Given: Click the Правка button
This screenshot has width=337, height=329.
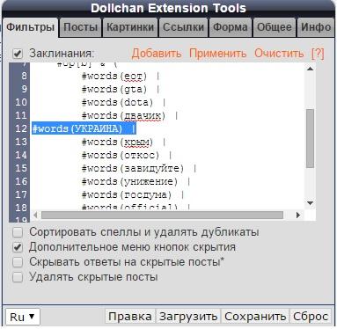Looking at the screenshot, I should tap(130, 317).
